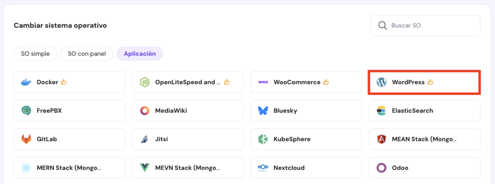
Task: Select the Aplicación tab
Action: (140, 54)
